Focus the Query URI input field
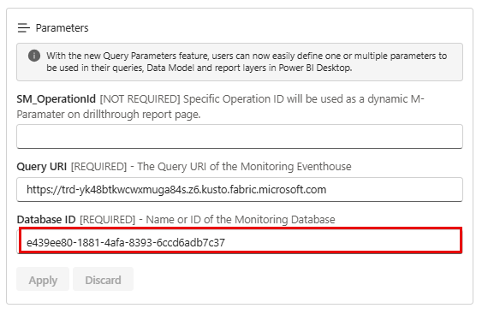 pos(240,189)
